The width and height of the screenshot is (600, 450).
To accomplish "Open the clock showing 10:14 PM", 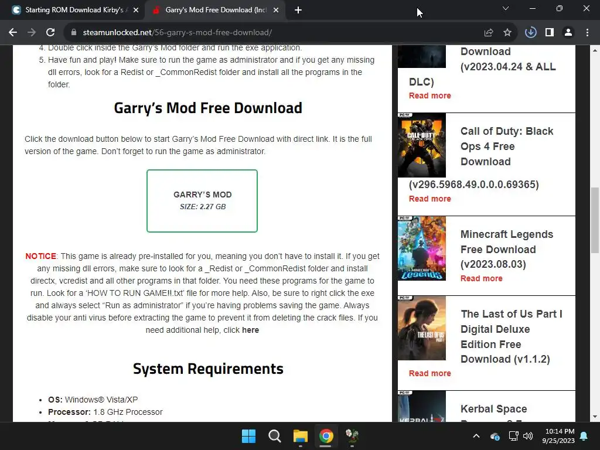I will tap(558, 436).
